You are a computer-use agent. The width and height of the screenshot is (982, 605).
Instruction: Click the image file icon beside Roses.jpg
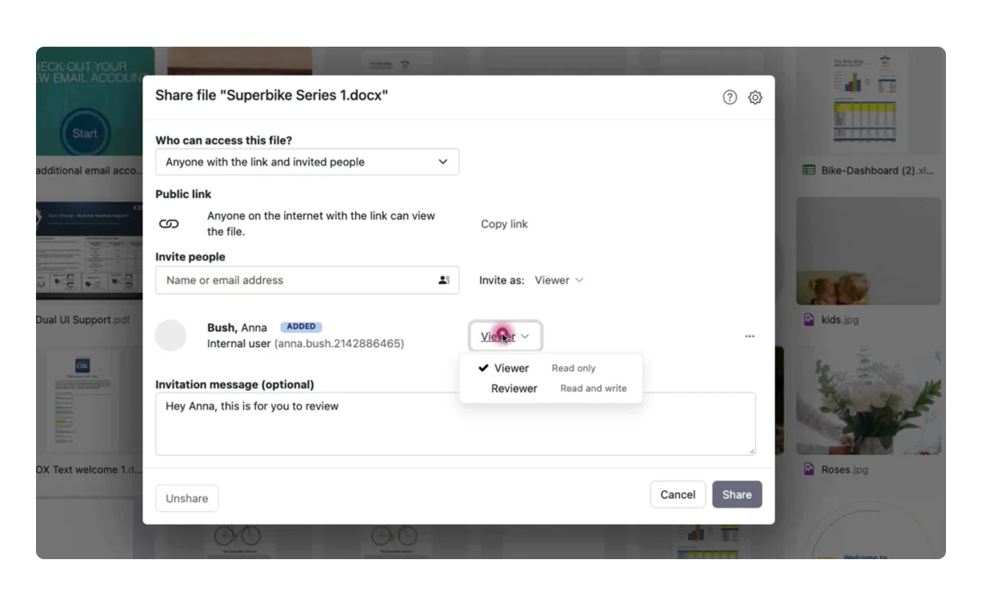809,469
